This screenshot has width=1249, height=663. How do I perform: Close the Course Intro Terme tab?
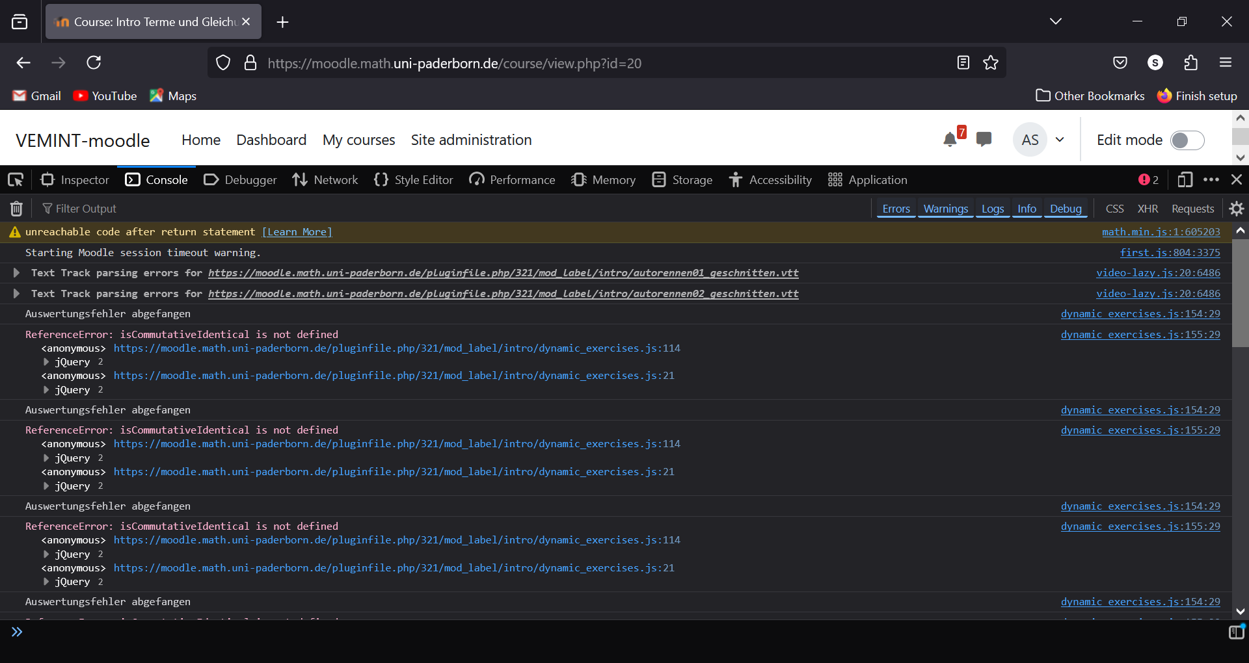pyautogui.click(x=246, y=21)
